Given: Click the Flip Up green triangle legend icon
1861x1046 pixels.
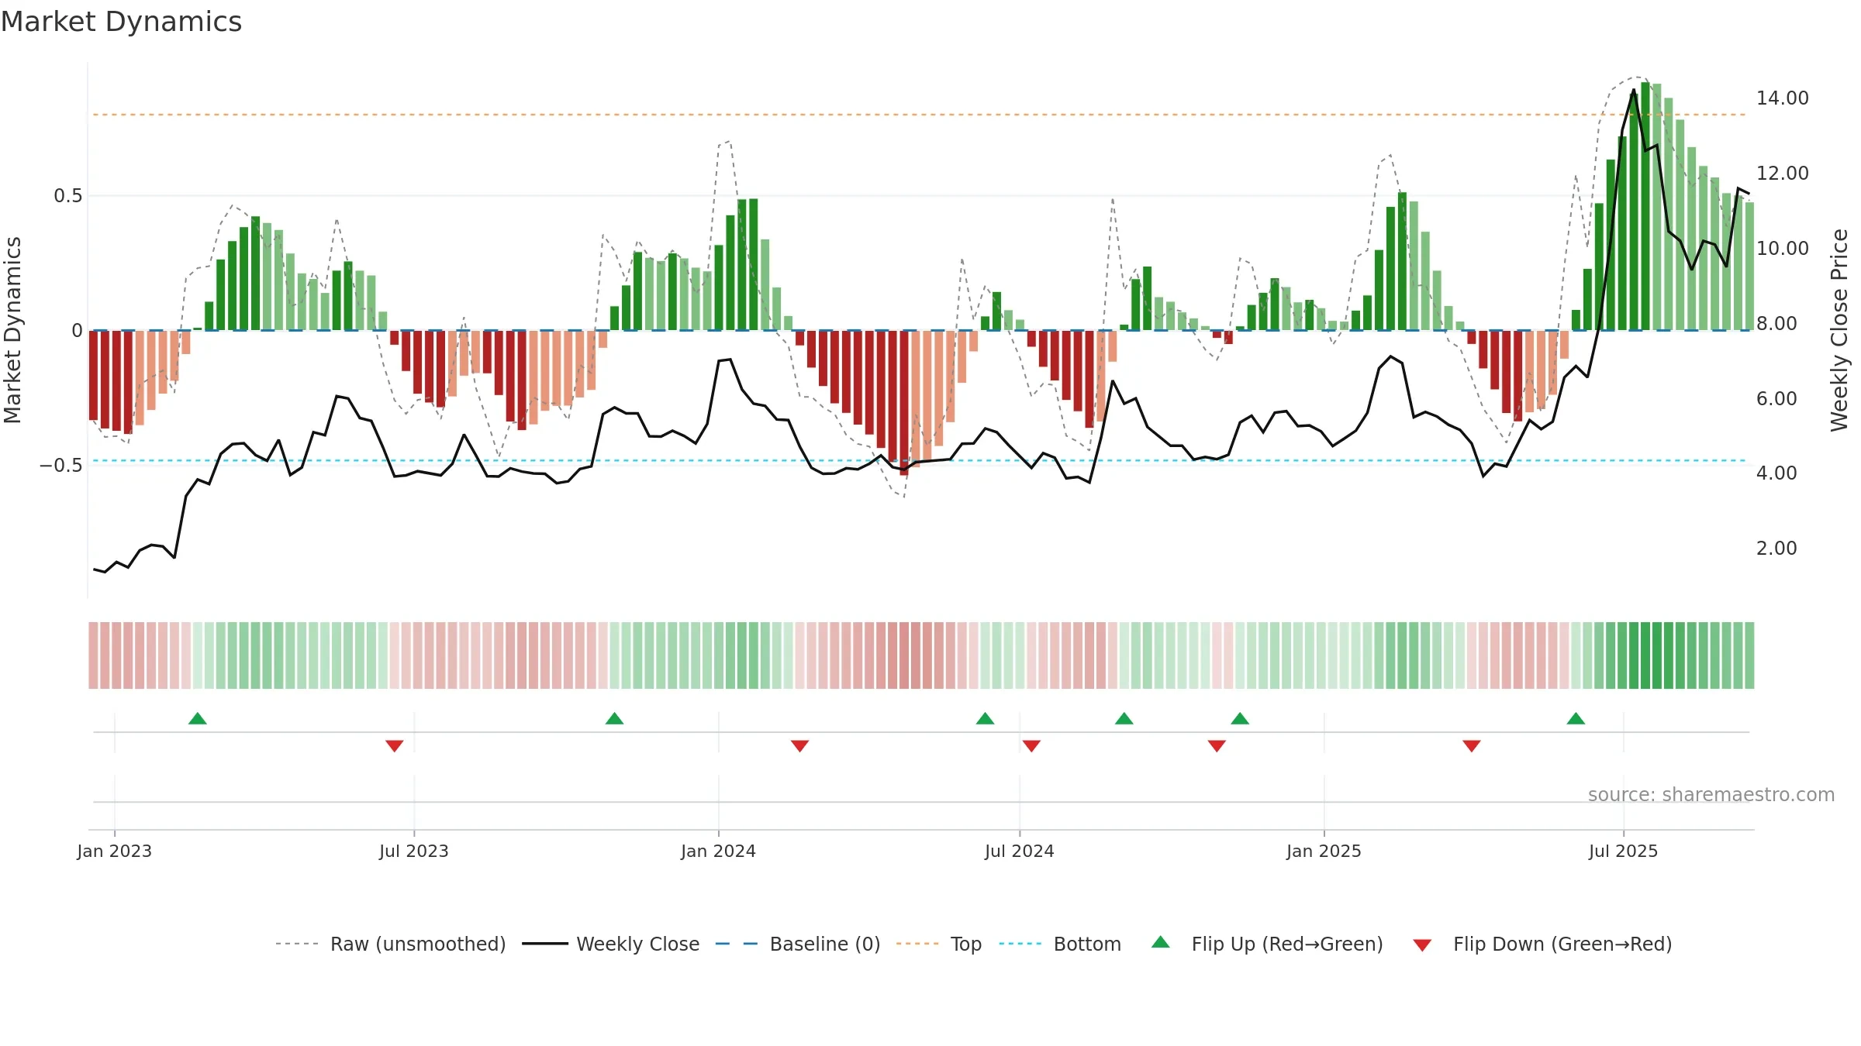Looking at the screenshot, I should 1160,942.
